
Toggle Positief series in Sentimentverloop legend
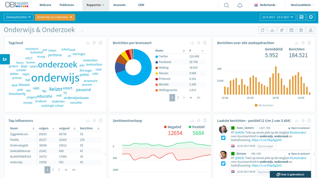click(196, 127)
